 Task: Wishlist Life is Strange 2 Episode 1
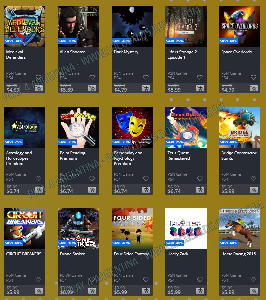click(200, 77)
